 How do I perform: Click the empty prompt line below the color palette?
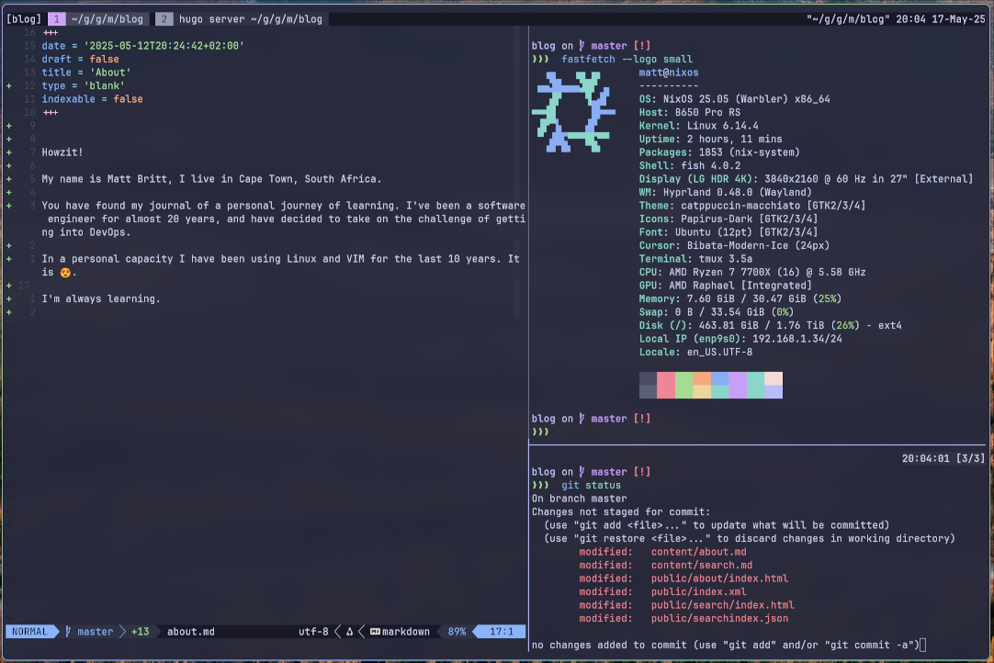tap(540, 432)
